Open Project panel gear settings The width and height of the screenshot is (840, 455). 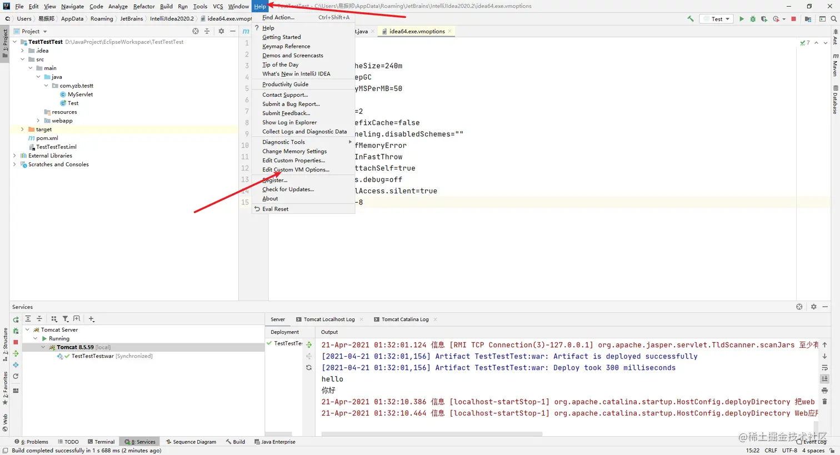coord(221,31)
